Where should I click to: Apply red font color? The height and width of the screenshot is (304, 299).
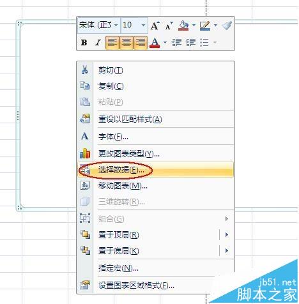[155, 43]
